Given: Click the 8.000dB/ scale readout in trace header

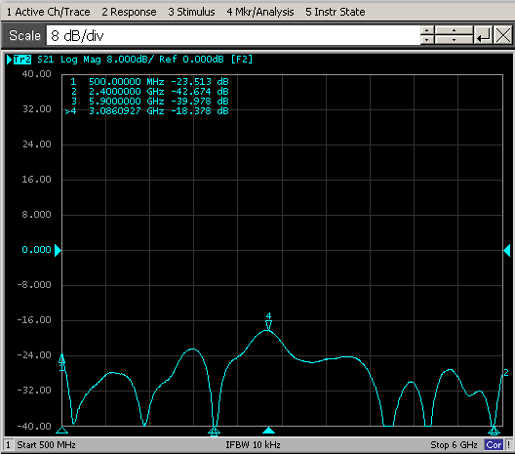Looking at the screenshot, I should (130, 60).
